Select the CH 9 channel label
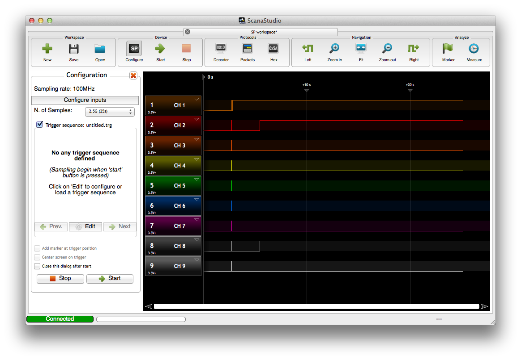 179,266
